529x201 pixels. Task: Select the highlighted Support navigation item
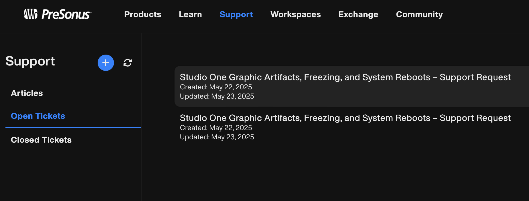pyautogui.click(x=236, y=14)
